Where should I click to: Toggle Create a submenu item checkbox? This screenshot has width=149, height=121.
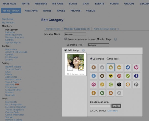(65, 39)
